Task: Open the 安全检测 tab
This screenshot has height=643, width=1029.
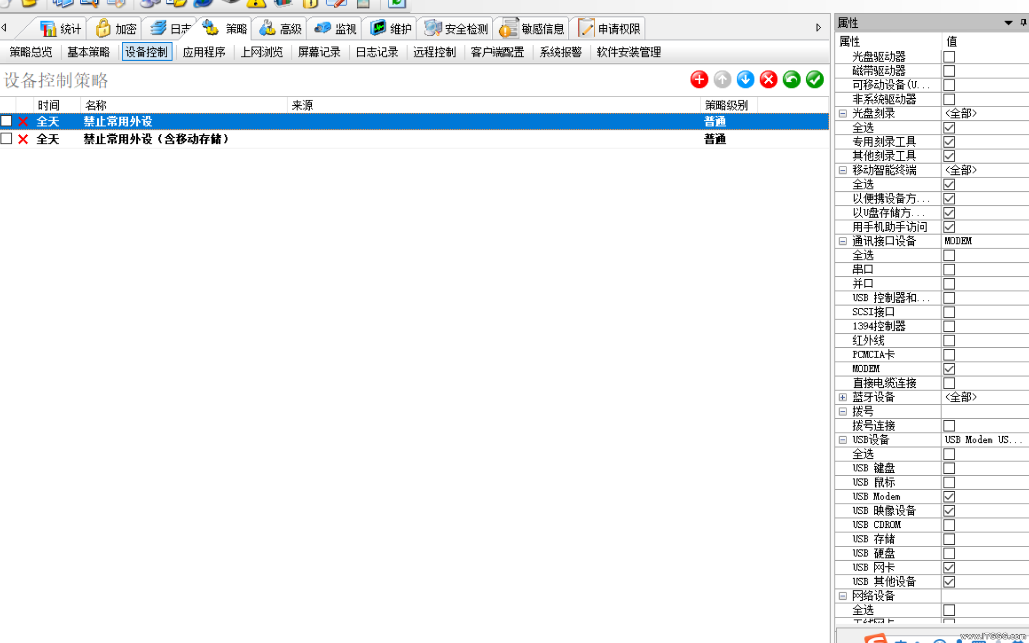Action: click(456, 29)
